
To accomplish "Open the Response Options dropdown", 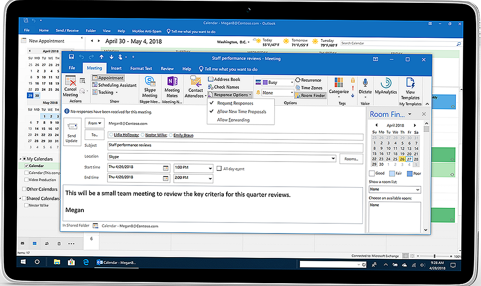I will pos(230,95).
